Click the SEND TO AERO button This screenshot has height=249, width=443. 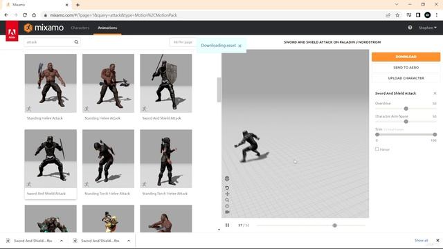(406, 68)
